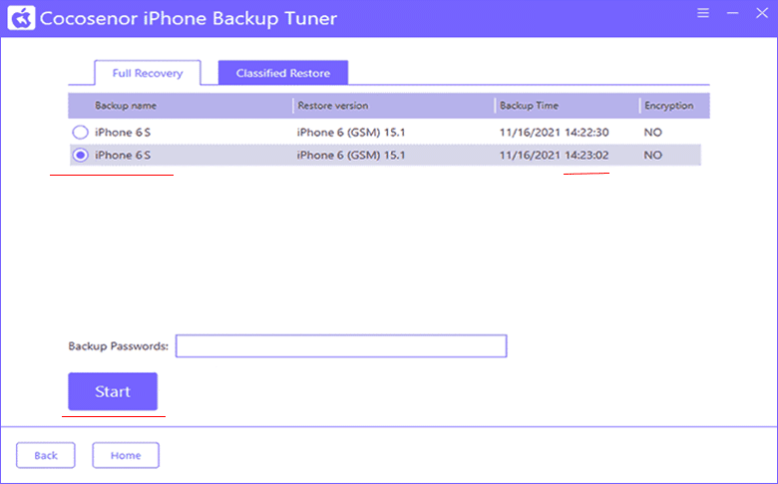Click the 'iPhone 6 S' name in highlighted row
This screenshot has height=484, width=778.
click(123, 155)
